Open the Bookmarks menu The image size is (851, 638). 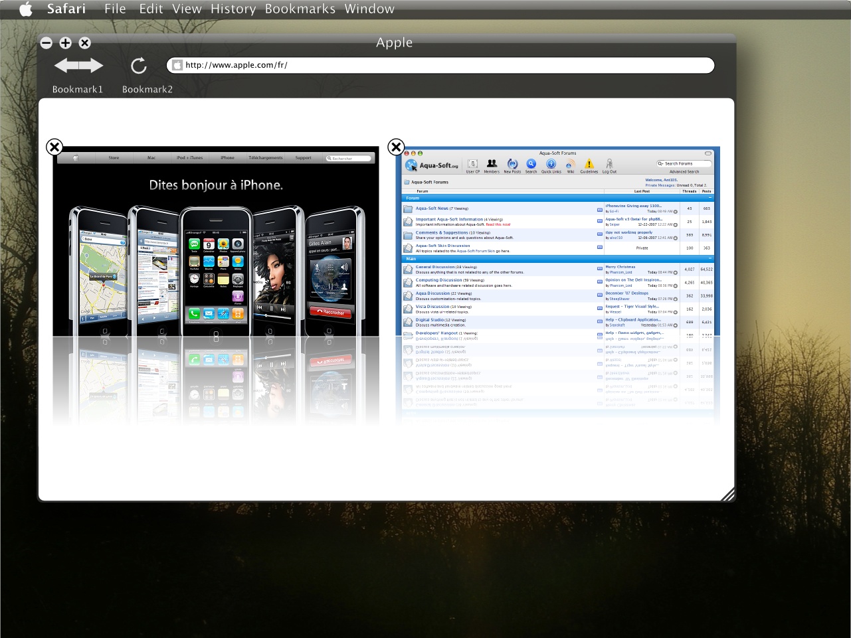click(x=300, y=9)
